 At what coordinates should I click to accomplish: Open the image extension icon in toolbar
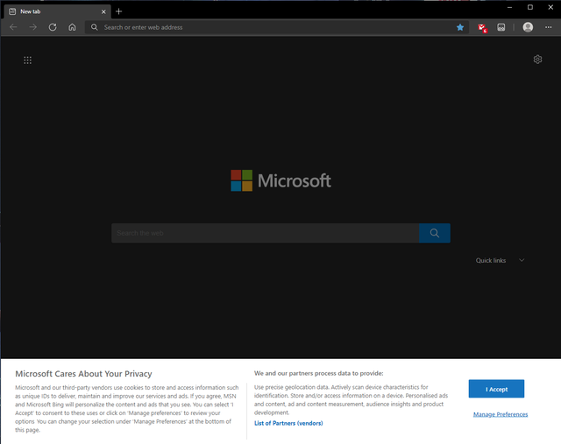[x=501, y=27]
